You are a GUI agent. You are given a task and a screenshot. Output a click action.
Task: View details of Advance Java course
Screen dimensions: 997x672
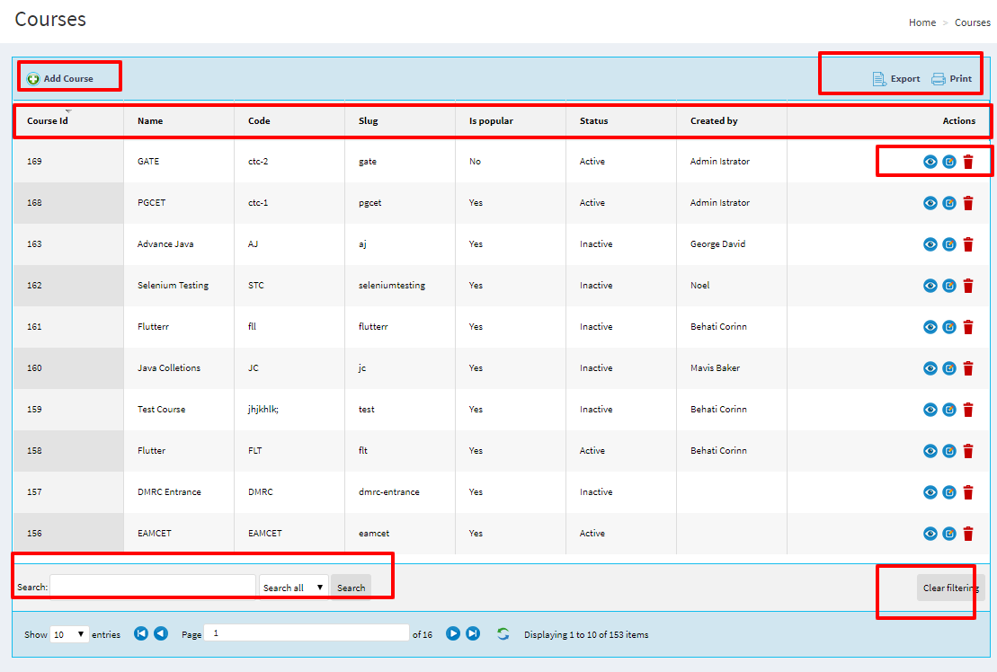pyautogui.click(x=930, y=244)
